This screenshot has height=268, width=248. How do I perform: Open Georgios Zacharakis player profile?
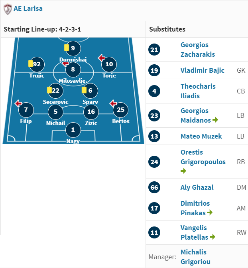click(x=198, y=50)
